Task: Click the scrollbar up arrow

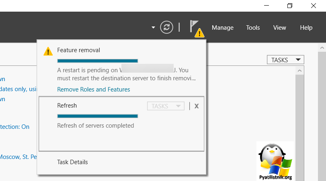Action: click(299, 71)
